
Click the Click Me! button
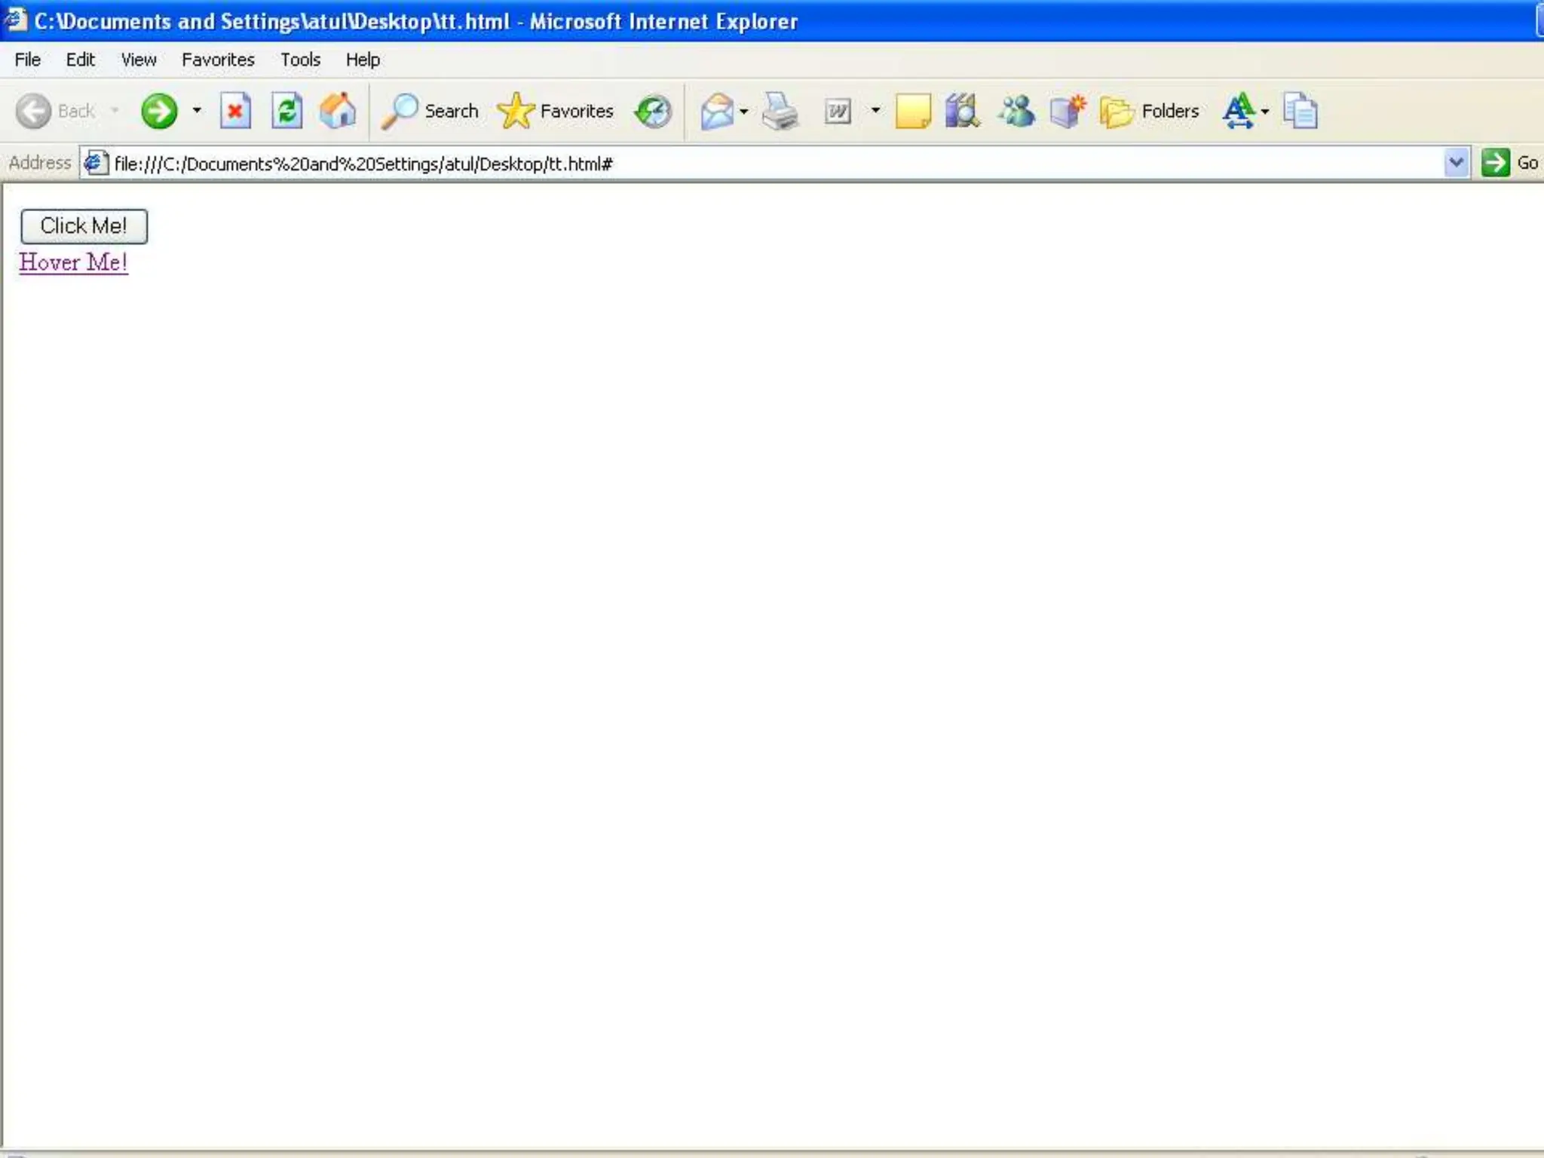coord(84,226)
